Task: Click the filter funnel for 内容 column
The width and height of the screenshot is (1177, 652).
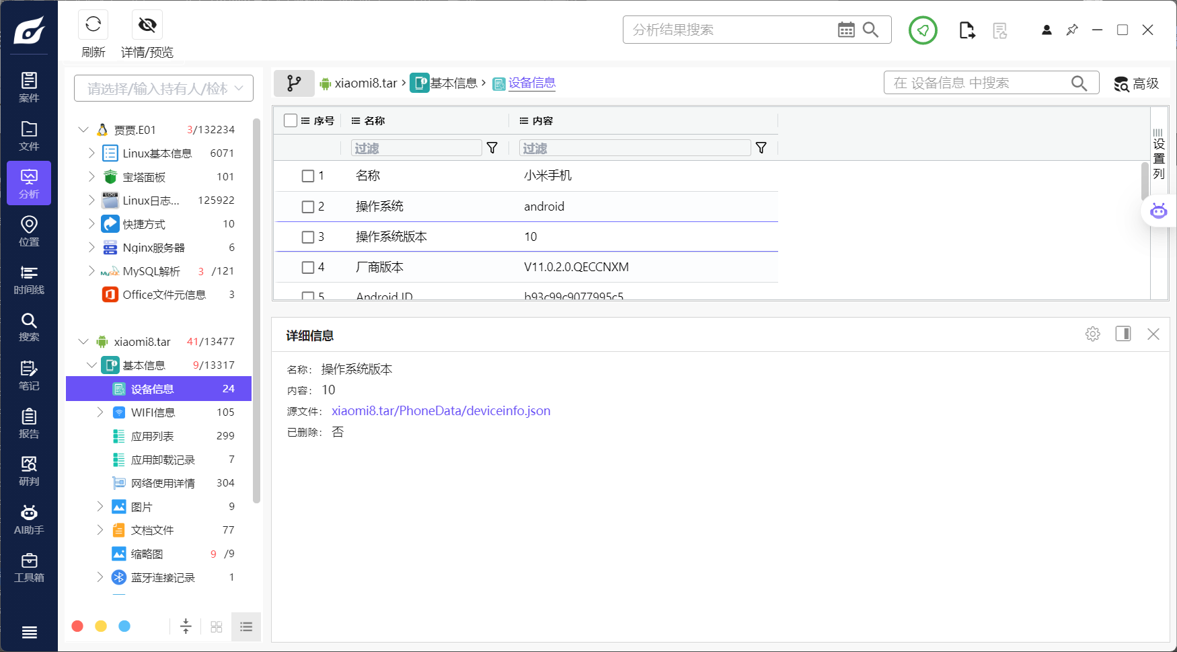Action: click(x=761, y=148)
